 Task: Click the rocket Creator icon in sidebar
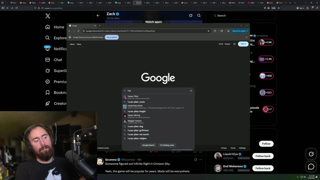[x=47, y=103]
